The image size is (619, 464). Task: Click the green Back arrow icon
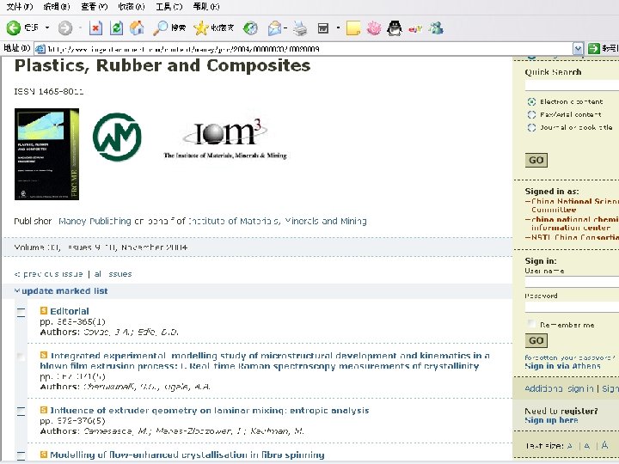(14, 27)
